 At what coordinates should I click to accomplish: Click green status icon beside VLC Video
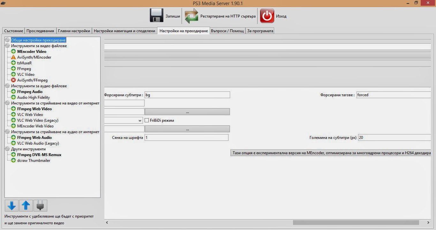pyautogui.click(x=13, y=75)
